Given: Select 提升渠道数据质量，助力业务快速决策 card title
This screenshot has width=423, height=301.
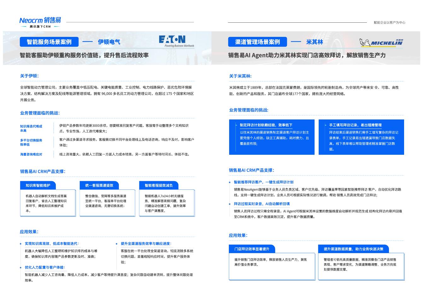Looking at the screenshot, I should point(354,249).
